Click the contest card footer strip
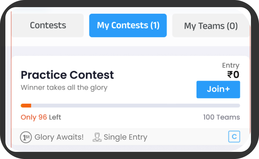The height and width of the screenshot is (159, 259). [x=130, y=137]
